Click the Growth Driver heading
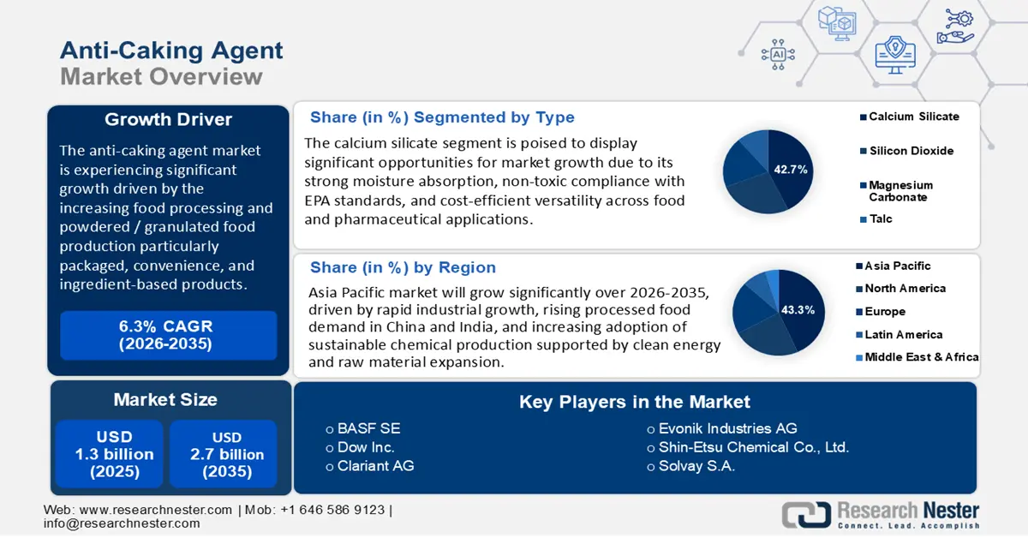1028x538 pixels. pos(168,120)
